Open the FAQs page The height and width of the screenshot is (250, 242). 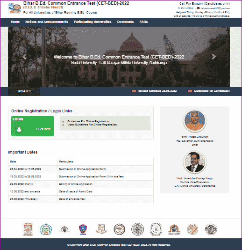144,22
